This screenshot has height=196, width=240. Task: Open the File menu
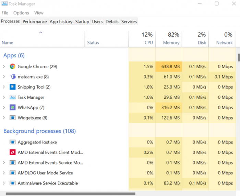pos(5,13)
